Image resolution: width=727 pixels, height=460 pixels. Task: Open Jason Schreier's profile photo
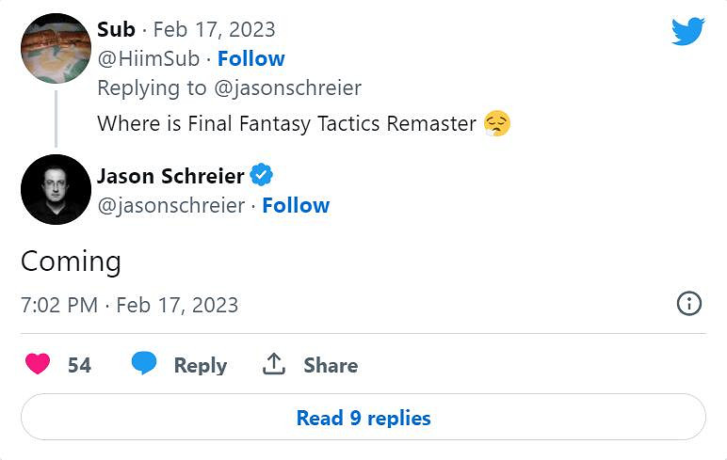[56, 189]
